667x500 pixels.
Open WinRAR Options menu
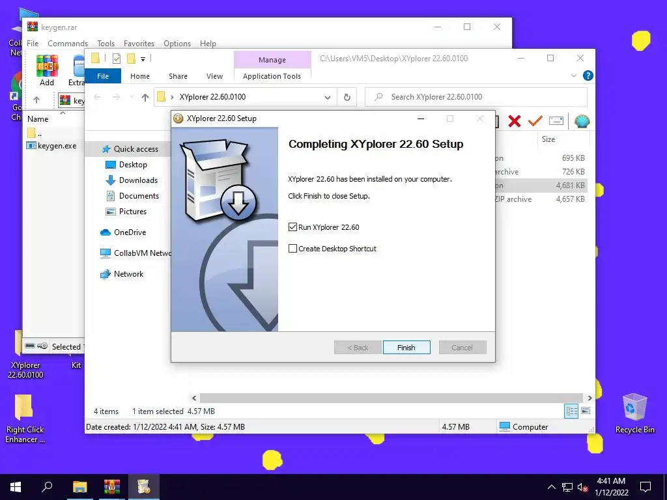[177, 44]
